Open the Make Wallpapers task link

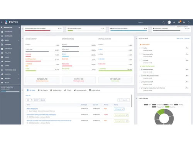(x=32, y=109)
